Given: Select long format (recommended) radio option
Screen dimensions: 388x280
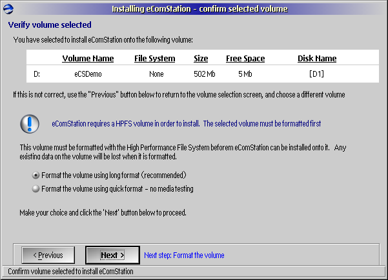Looking at the screenshot, I should point(109,175).
